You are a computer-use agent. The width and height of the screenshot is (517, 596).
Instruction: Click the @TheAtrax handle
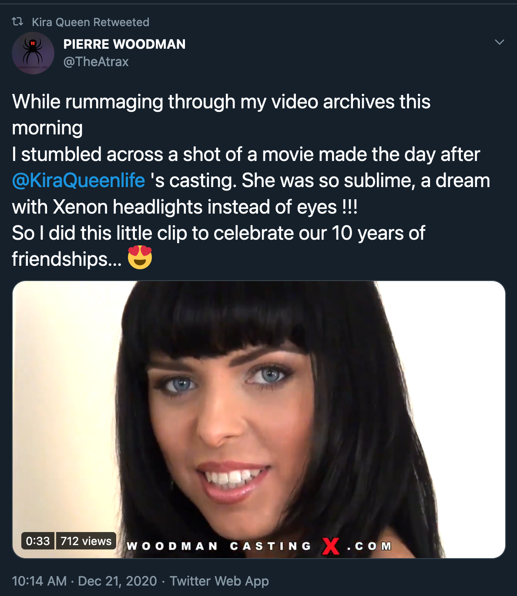(x=96, y=62)
